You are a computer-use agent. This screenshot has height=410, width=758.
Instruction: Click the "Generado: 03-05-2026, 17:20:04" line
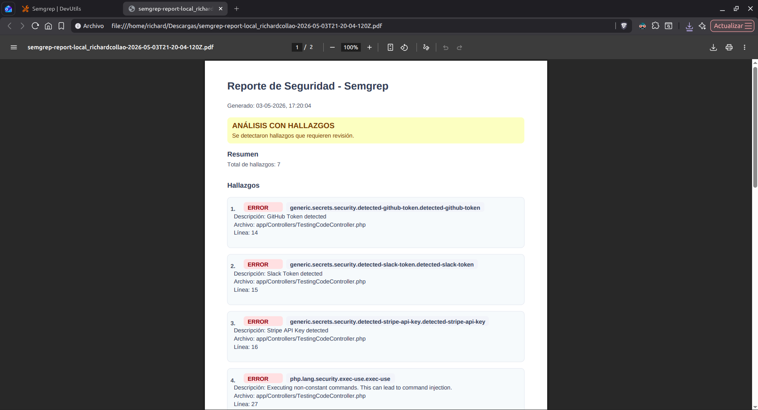point(269,106)
